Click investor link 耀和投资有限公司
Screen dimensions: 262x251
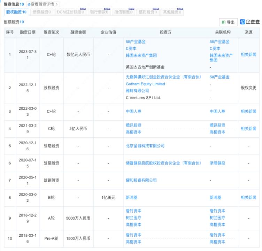click(141, 180)
